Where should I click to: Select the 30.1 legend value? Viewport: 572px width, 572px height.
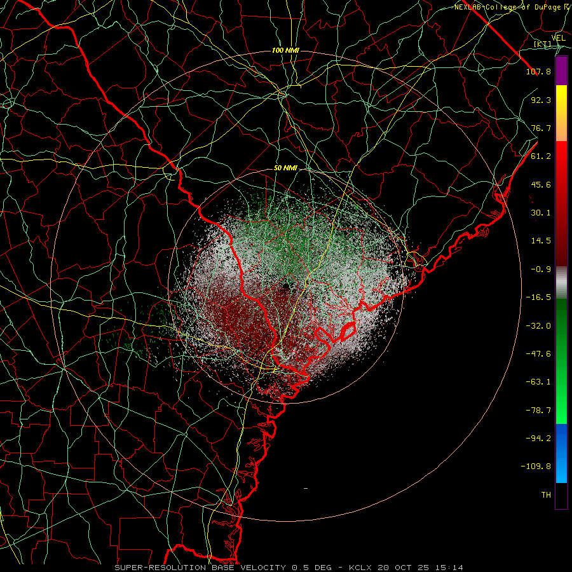pos(541,213)
